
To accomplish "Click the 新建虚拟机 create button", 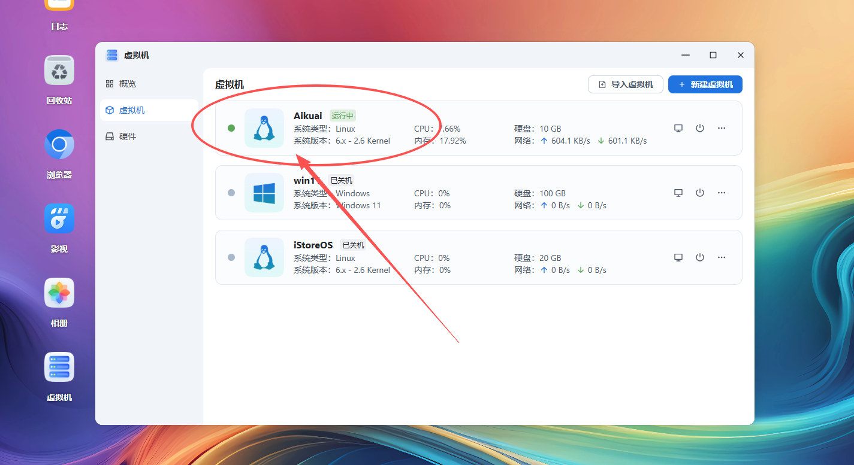I will pyautogui.click(x=705, y=84).
